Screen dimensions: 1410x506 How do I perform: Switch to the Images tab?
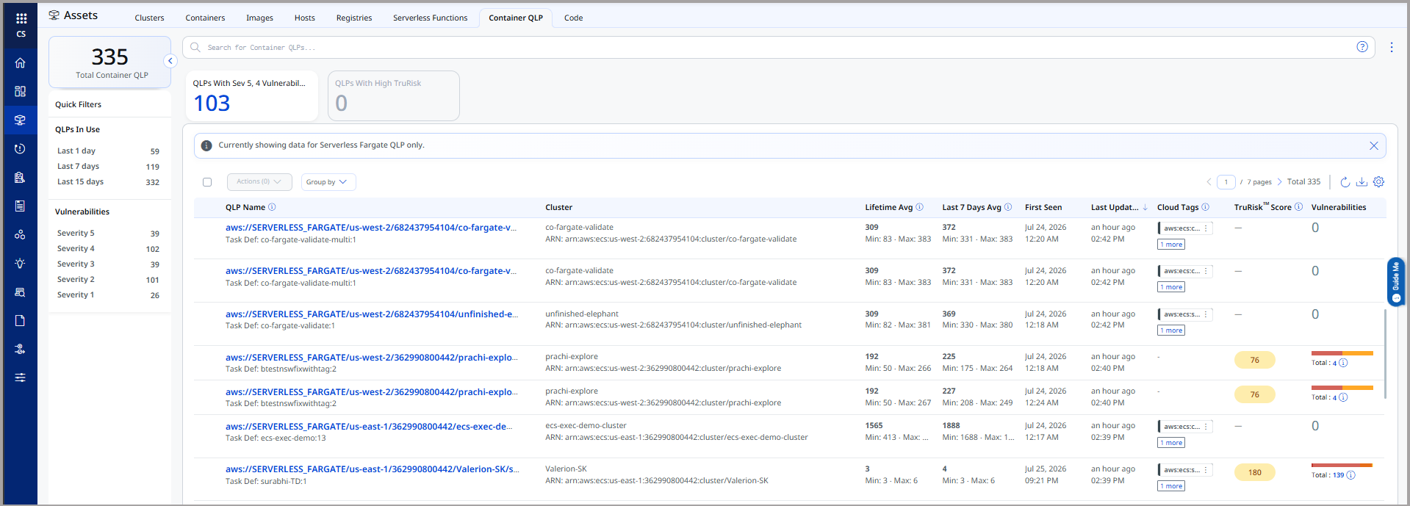pos(259,18)
